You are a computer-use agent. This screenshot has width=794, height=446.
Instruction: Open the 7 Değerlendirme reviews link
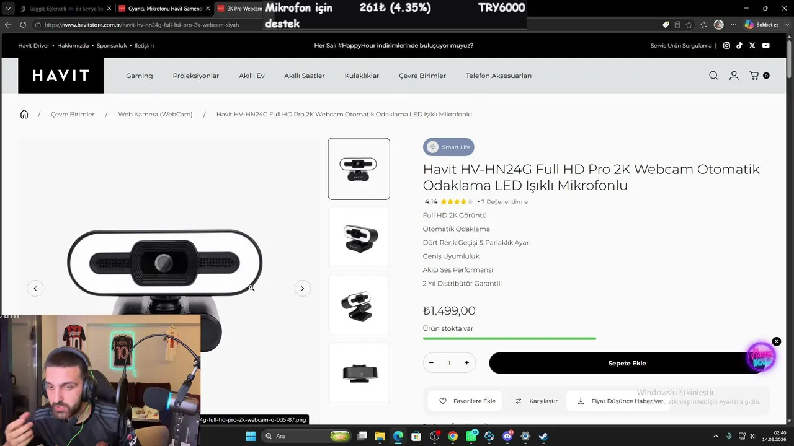pyautogui.click(x=504, y=201)
